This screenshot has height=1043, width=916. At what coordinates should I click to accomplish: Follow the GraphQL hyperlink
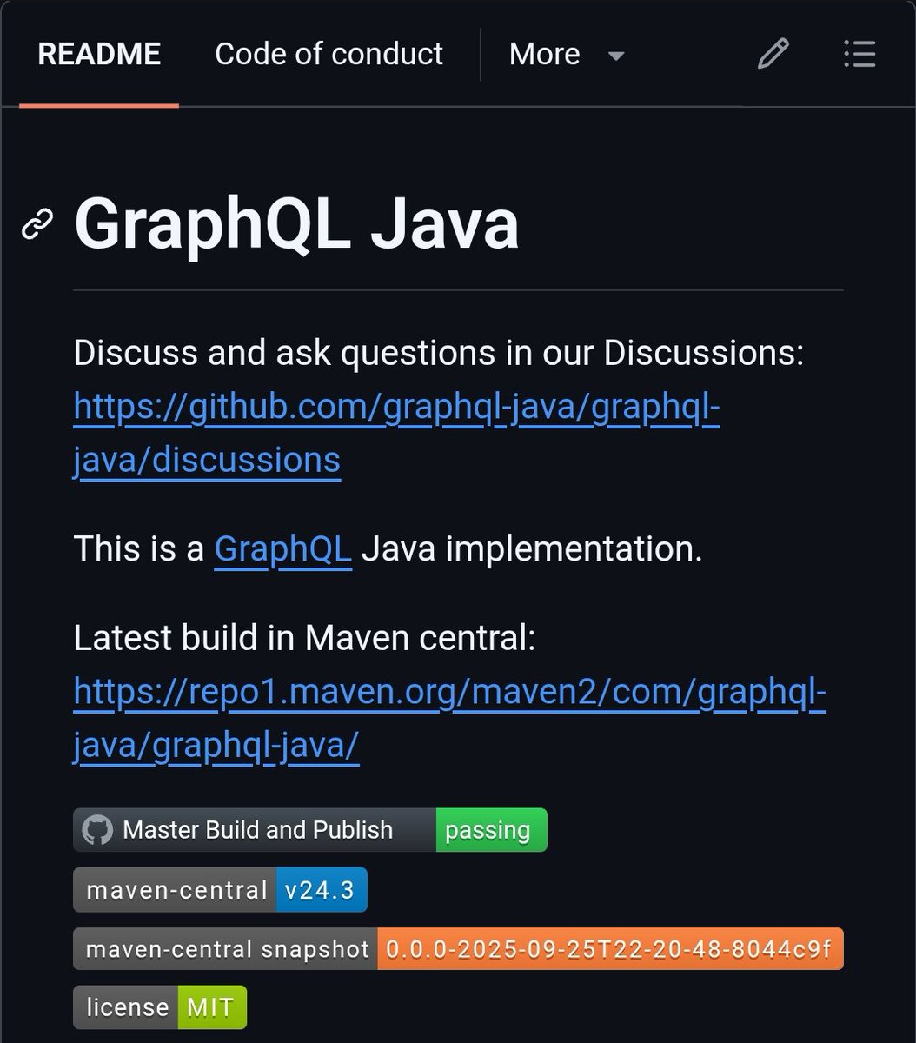(x=282, y=549)
